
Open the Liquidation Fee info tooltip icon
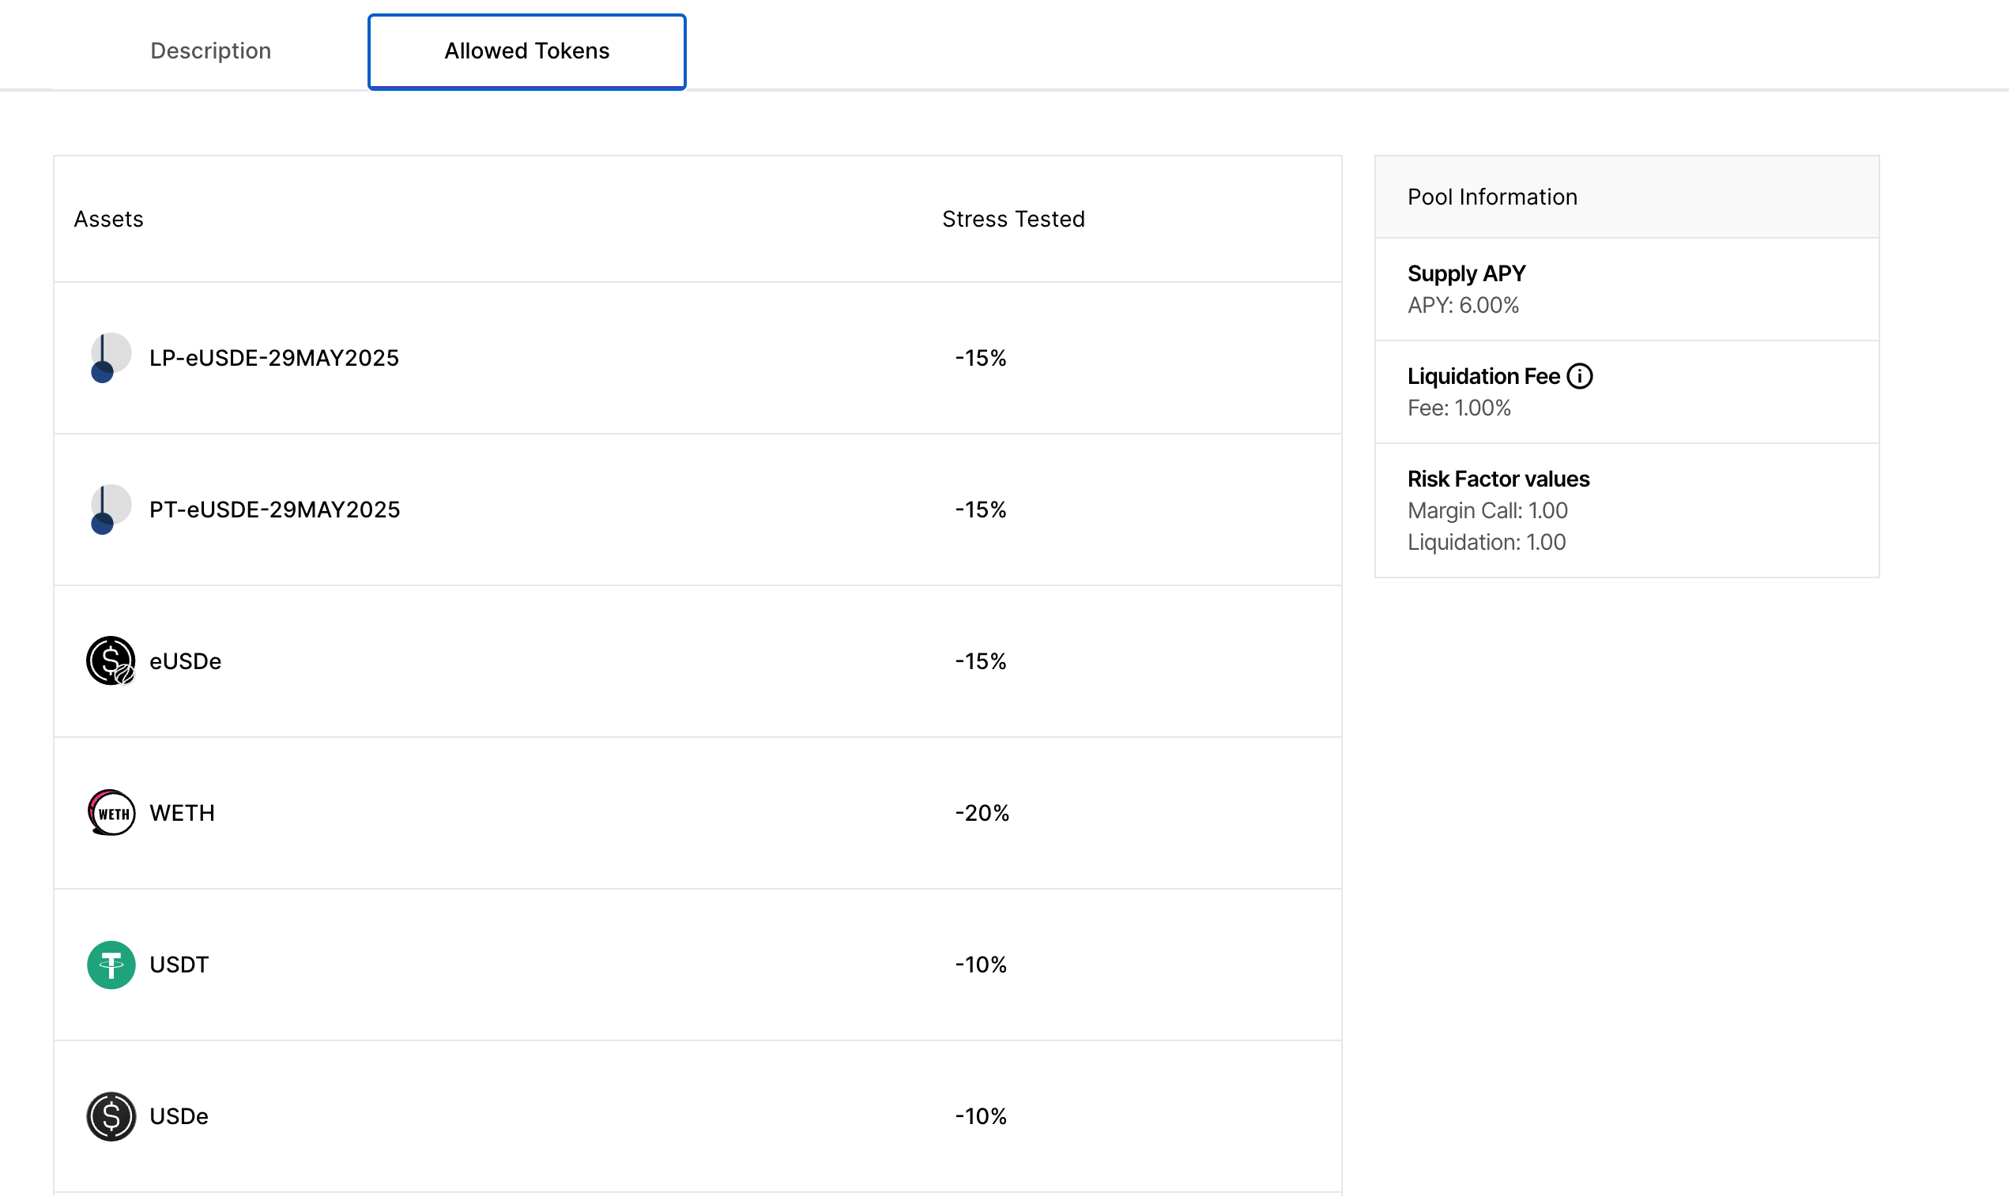pyautogui.click(x=1579, y=376)
